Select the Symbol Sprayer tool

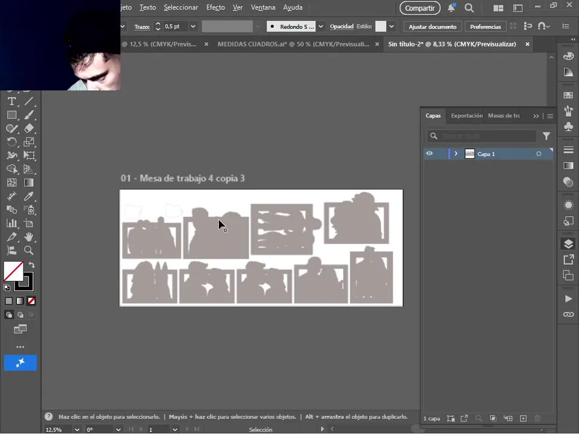pyautogui.click(x=29, y=210)
